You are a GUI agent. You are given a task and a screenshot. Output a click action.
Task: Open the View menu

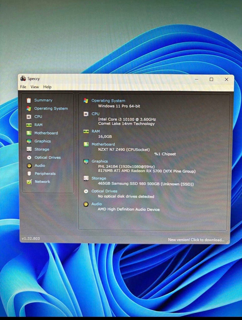[x=35, y=87]
